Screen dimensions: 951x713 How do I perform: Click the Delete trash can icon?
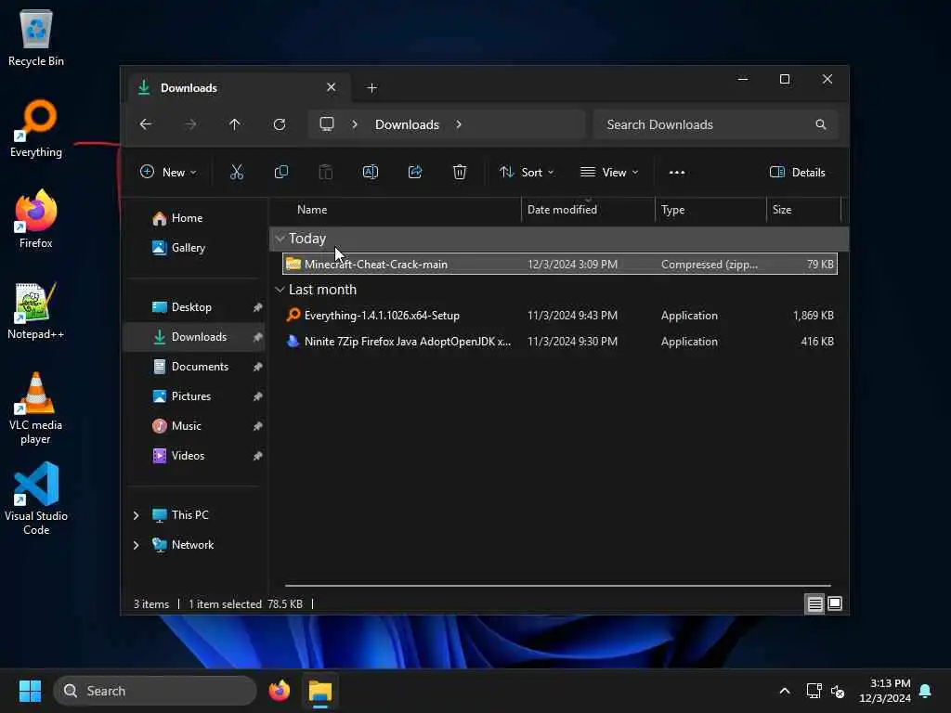[460, 172]
